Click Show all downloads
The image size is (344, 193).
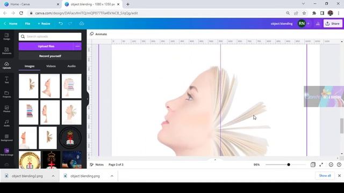[325, 175]
